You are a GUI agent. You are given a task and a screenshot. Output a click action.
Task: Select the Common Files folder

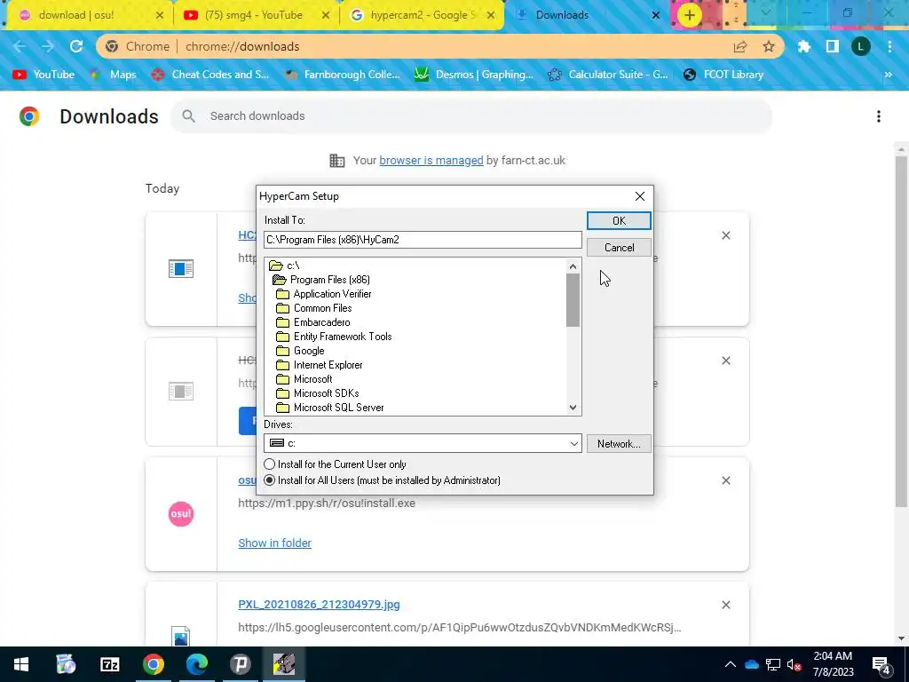tap(313, 308)
